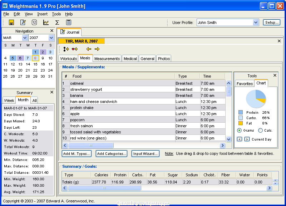Click the Food column header
Image resolution: width=286 pixels, height=206 pixels.
click(x=122, y=76)
